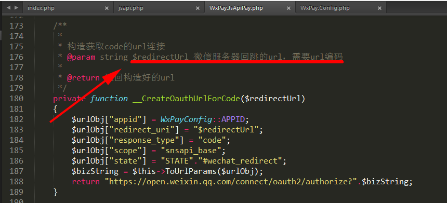Click the "STATE" string on line 186

tap(177, 161)
